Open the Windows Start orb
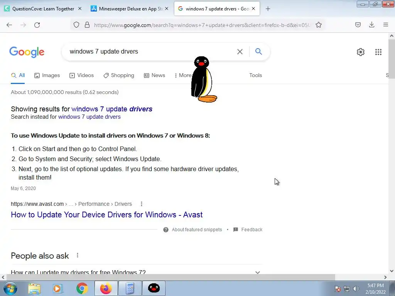395x296 pixels. pyautogui.click(x=10, y=288)
